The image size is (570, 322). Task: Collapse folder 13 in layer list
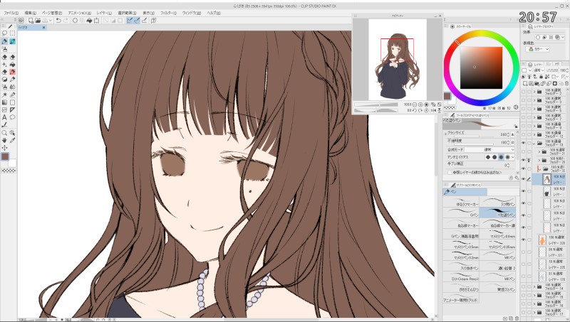coord(534,144)
